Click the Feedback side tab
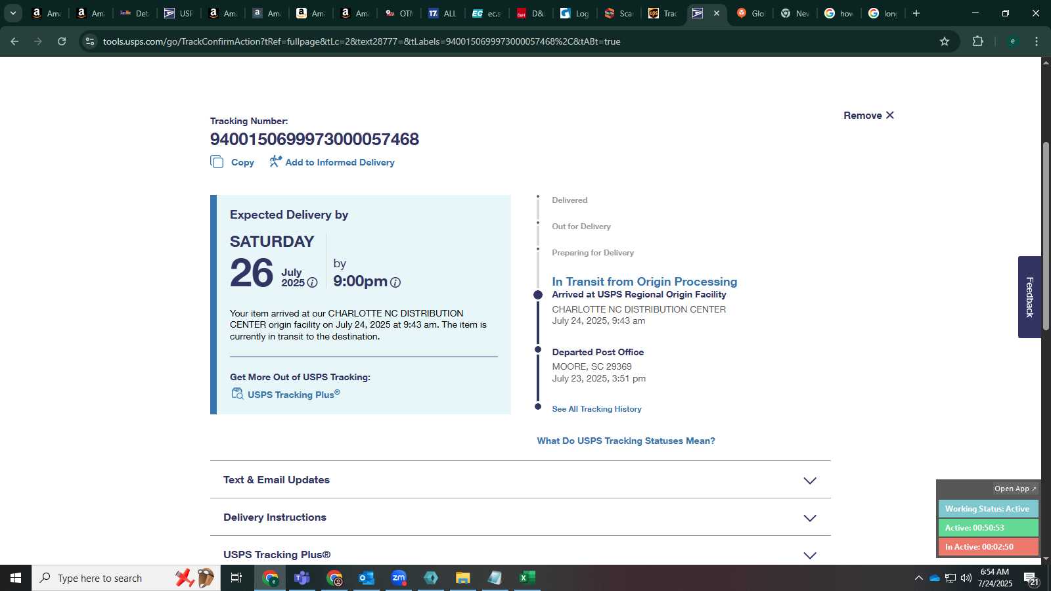 coord(1029,297)
